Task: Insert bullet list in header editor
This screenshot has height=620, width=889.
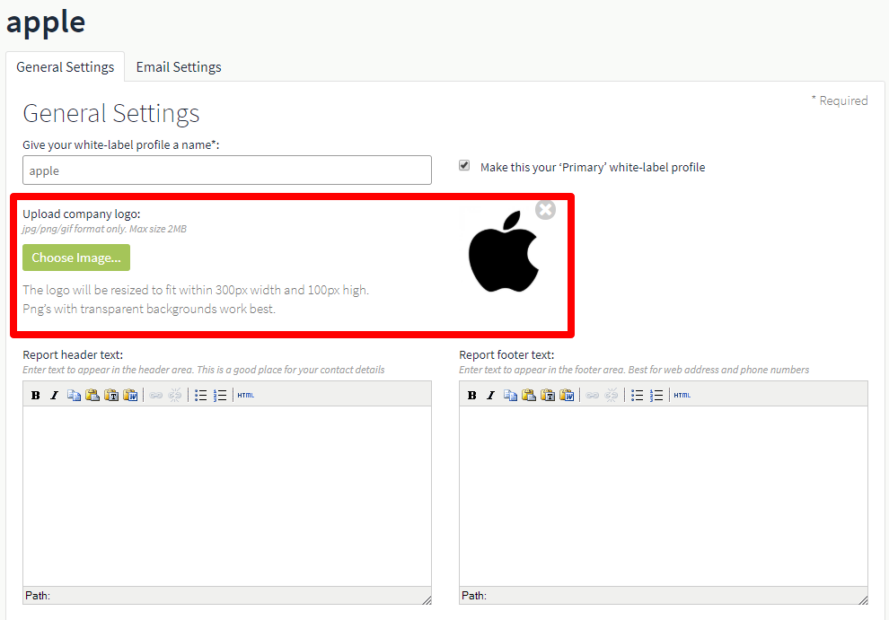Action: pos(201,395)
